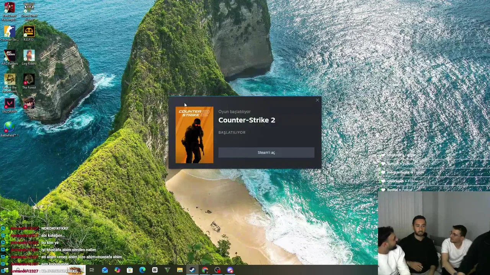Click the Counter-Strike 2 title text

pyautogui.click(x=247, y=120)
